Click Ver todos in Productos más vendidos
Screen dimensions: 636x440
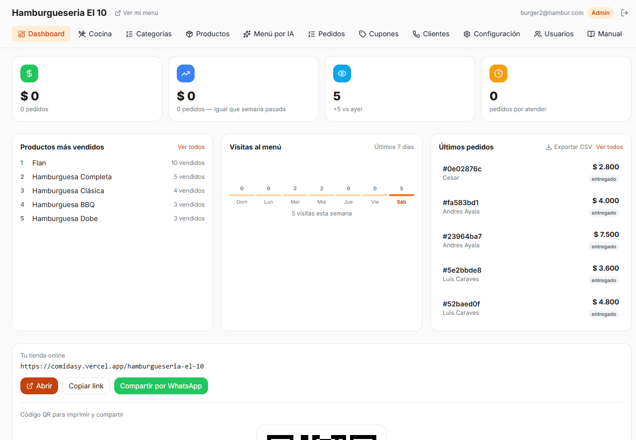191,147
